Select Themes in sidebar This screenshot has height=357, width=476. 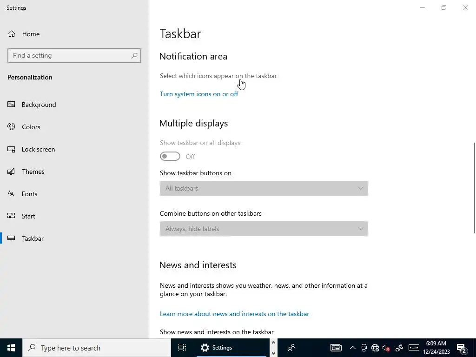[x=33, y=172]
